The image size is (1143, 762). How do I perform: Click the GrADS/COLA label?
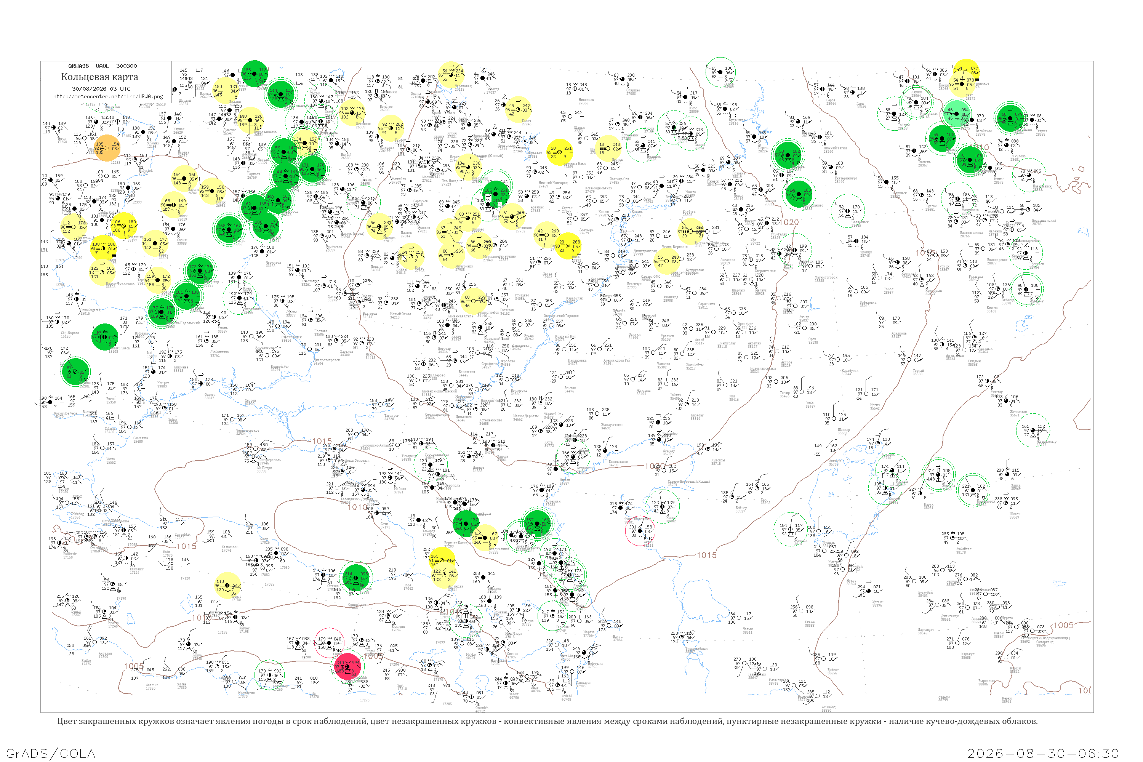click(x=51, y=753)
